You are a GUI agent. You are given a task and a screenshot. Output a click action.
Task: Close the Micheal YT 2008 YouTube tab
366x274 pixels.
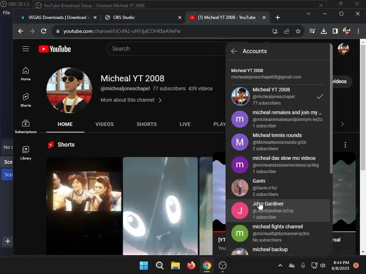tap(264, 17)
